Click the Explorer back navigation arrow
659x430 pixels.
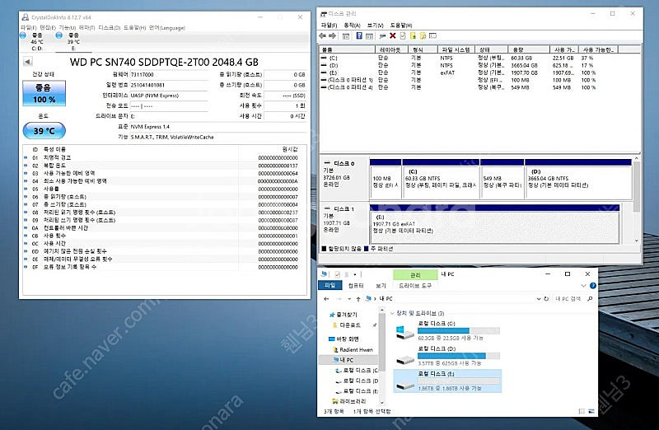(x=326, y=299)
